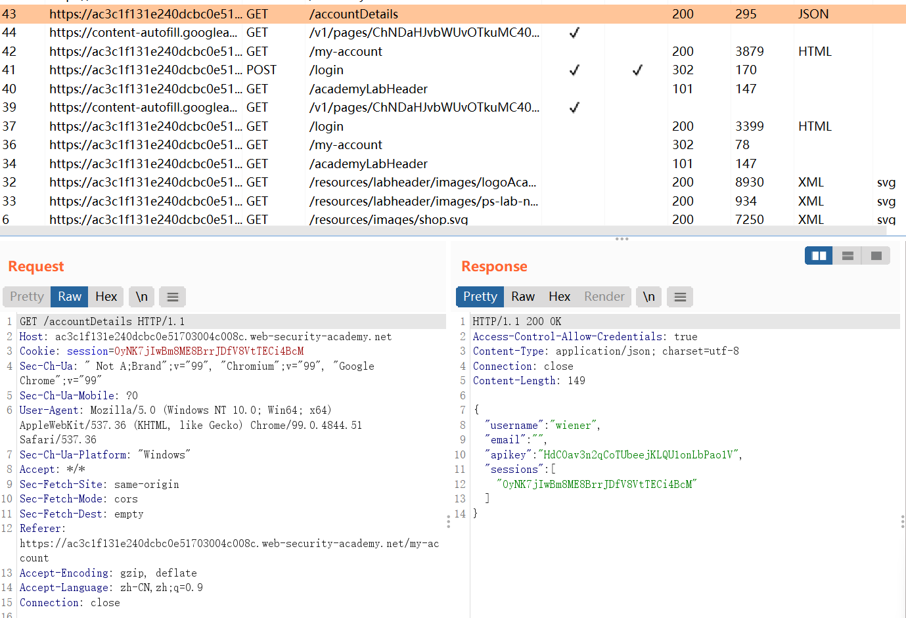The image size is (906, 618).
Task: Select side-by-side layout icon in Response panel
Action: 819,255
